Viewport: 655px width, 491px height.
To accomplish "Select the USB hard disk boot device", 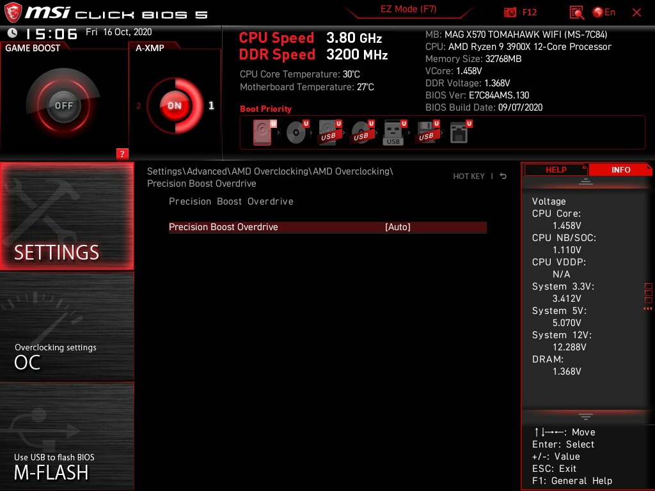I will 329,132.
